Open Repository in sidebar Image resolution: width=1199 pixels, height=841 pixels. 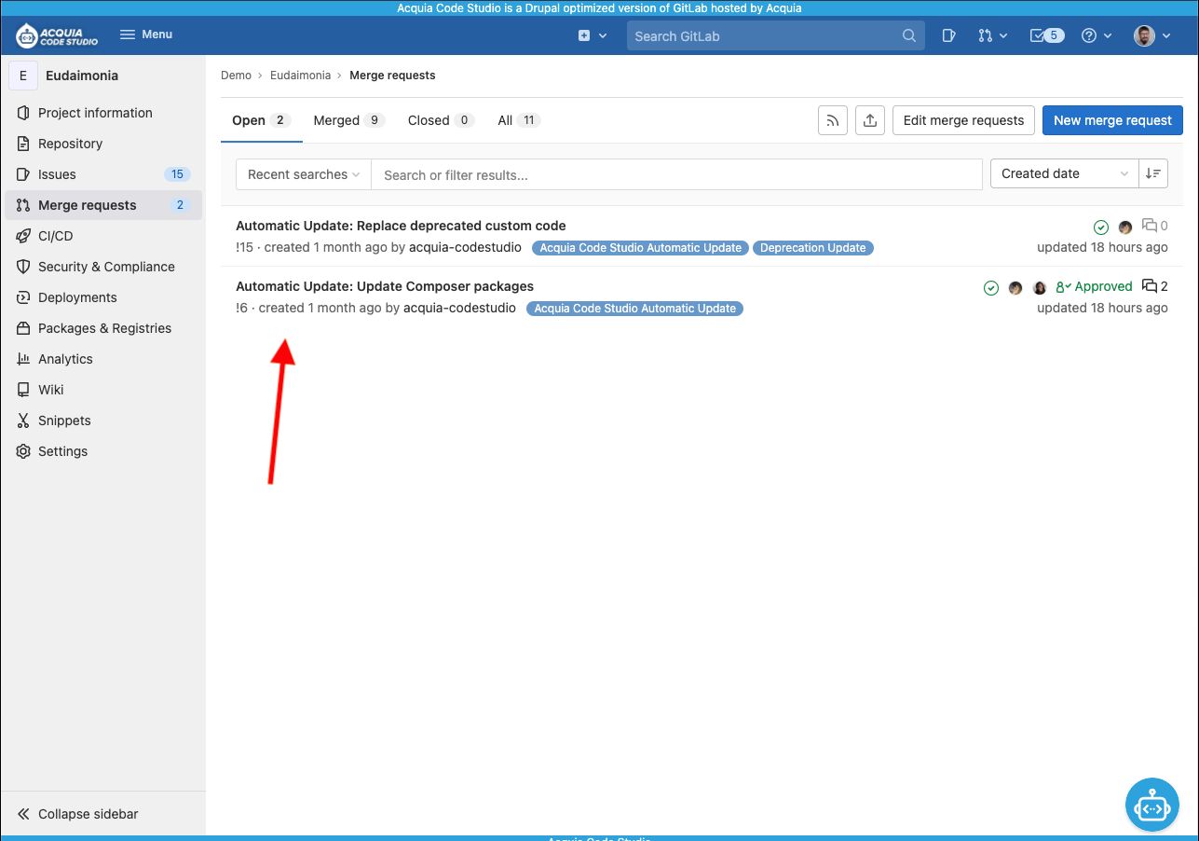(x=102, y=144)
